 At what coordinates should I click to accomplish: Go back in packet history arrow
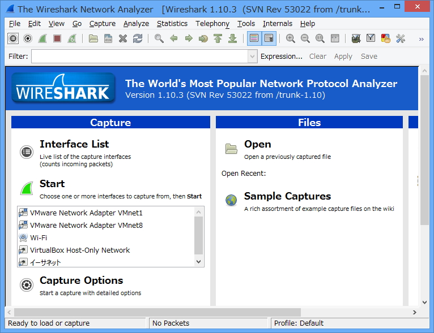coord(174,38)
